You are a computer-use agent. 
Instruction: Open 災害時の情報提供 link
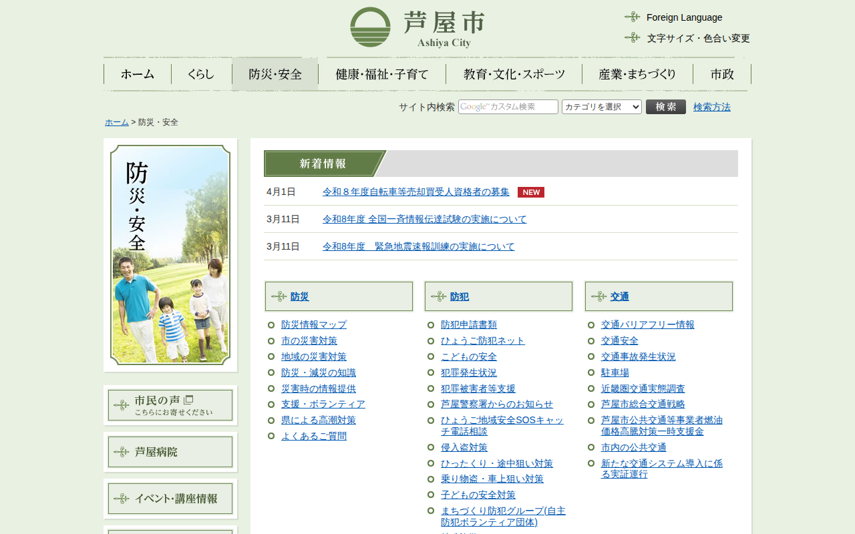click(319, 388)
